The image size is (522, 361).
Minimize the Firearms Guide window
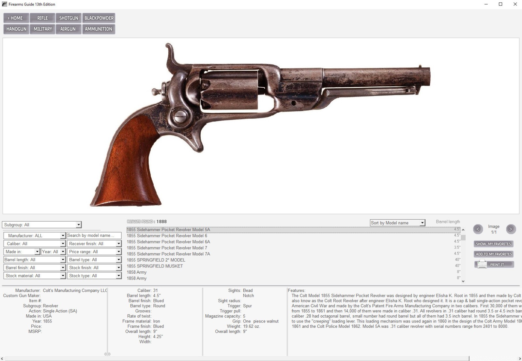(486, 4)
